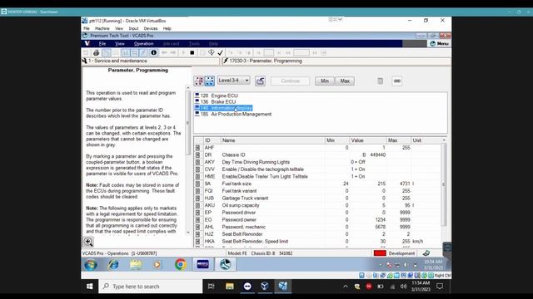Click the row icon beside Fuel tank size
This screenshot has height=299, width=533.
(x=198, y=184)
